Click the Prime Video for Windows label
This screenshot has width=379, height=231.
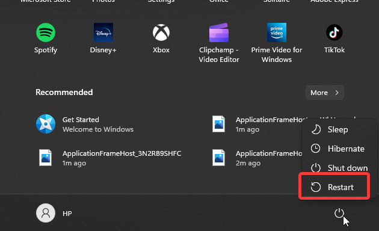(x=277, y=55)
